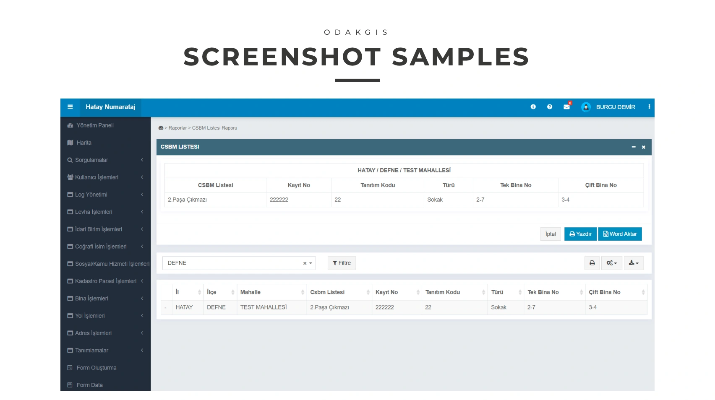The height and width of the screenshot is (400, 715).
Task: Minimize the CSBM LISTESI panel
Action: 634,147
